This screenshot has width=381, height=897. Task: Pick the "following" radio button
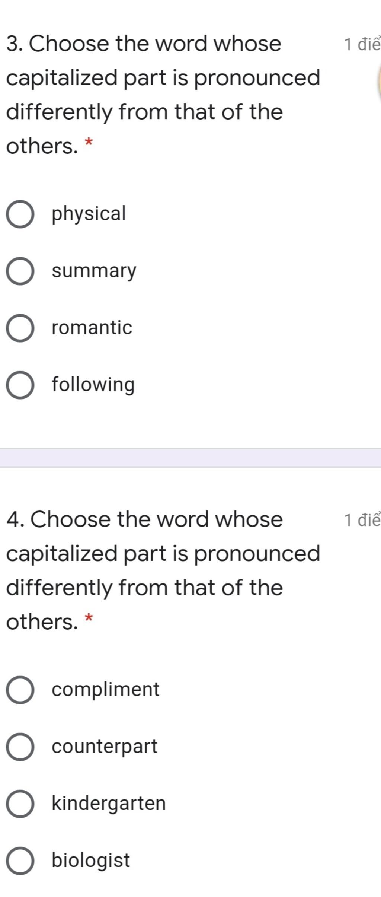pyautogui.click(x=20, y=385)
